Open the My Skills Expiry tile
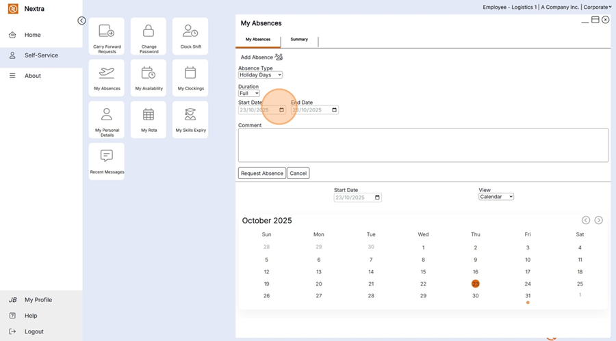The width and height of the screenshot is (616, 341). click(x=190, y=120)
